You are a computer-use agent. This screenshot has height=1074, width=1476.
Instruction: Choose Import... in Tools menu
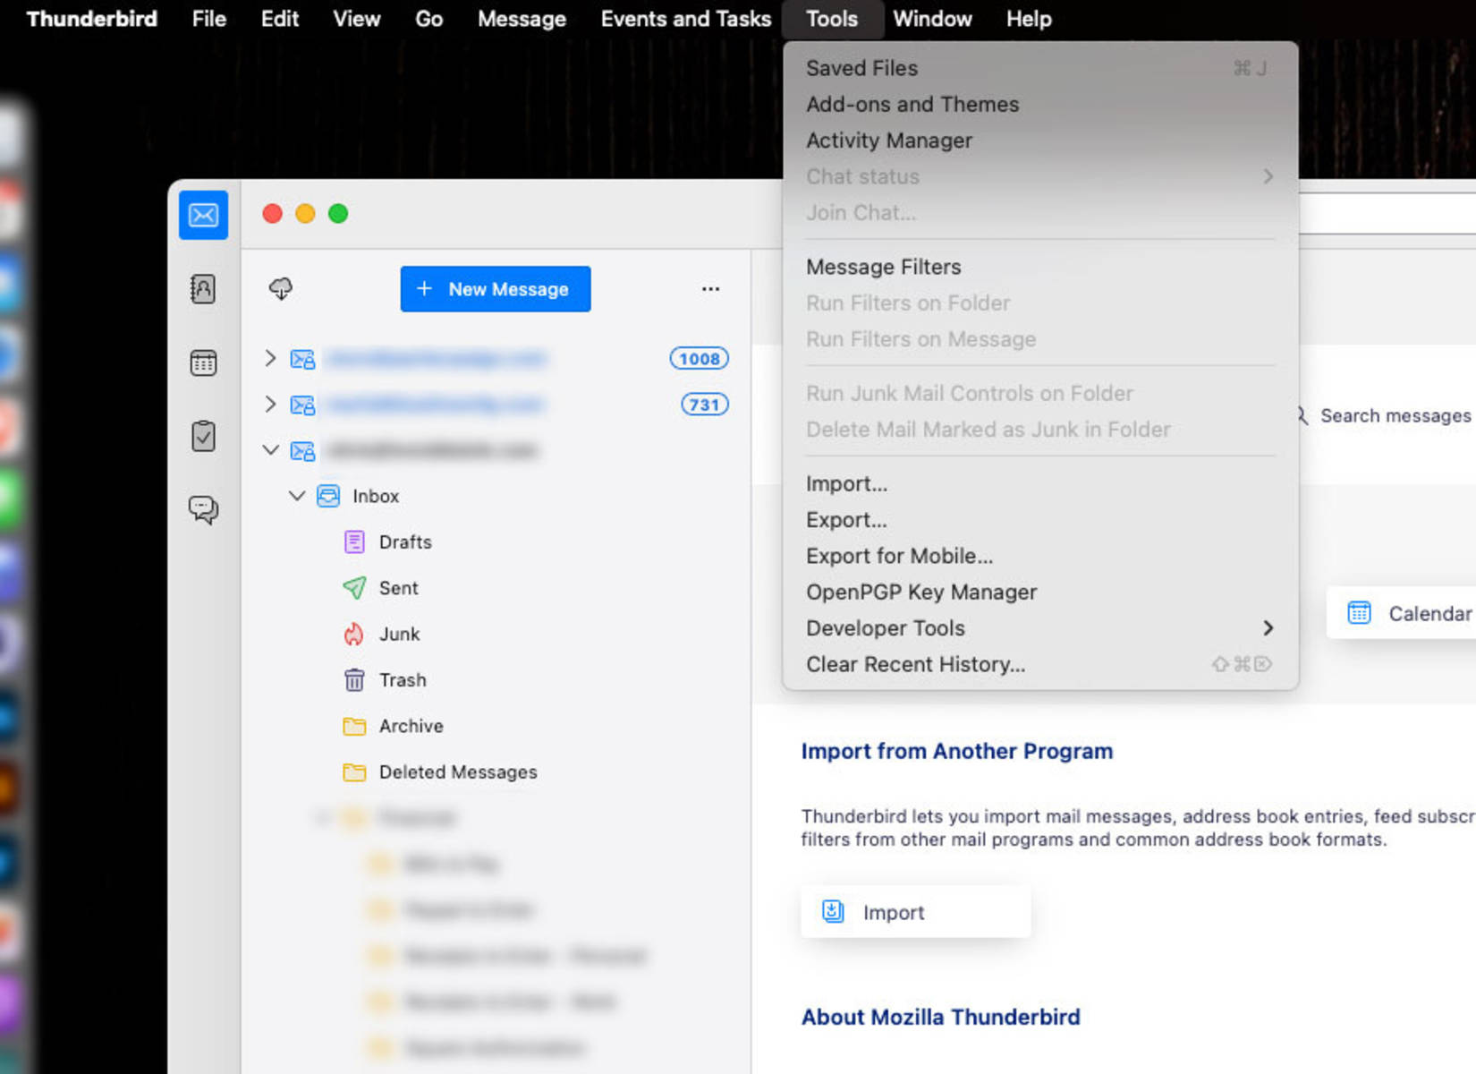pos(1040,483)
